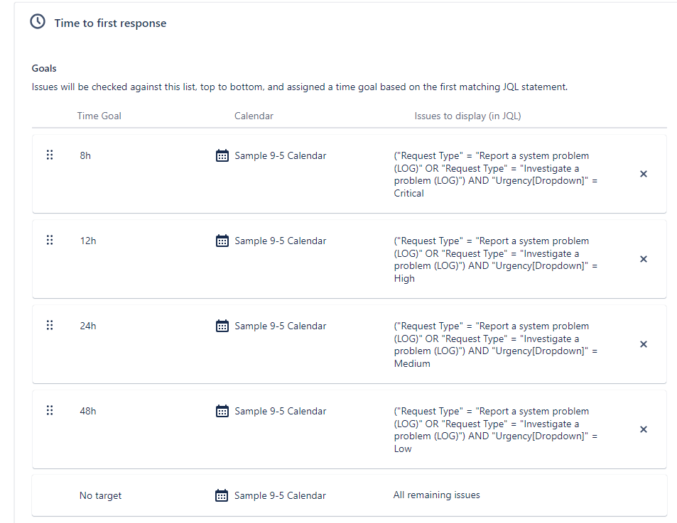The width and height of the screenshot is (677, 523).
Task: Click the clock icon beside Time to first response
Action: point(38,22)
